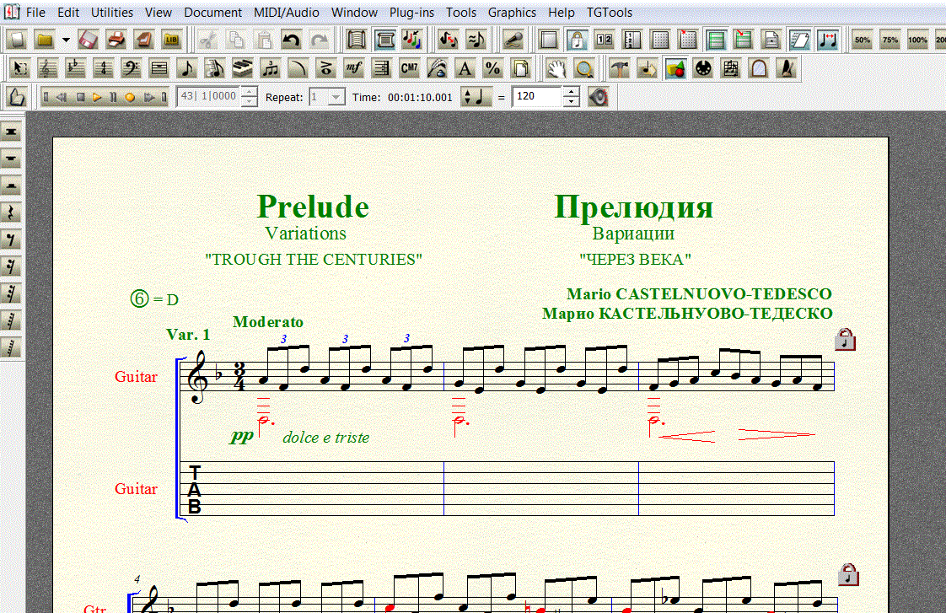Toggle the note lock automatic update button

(x=576, y=40)
